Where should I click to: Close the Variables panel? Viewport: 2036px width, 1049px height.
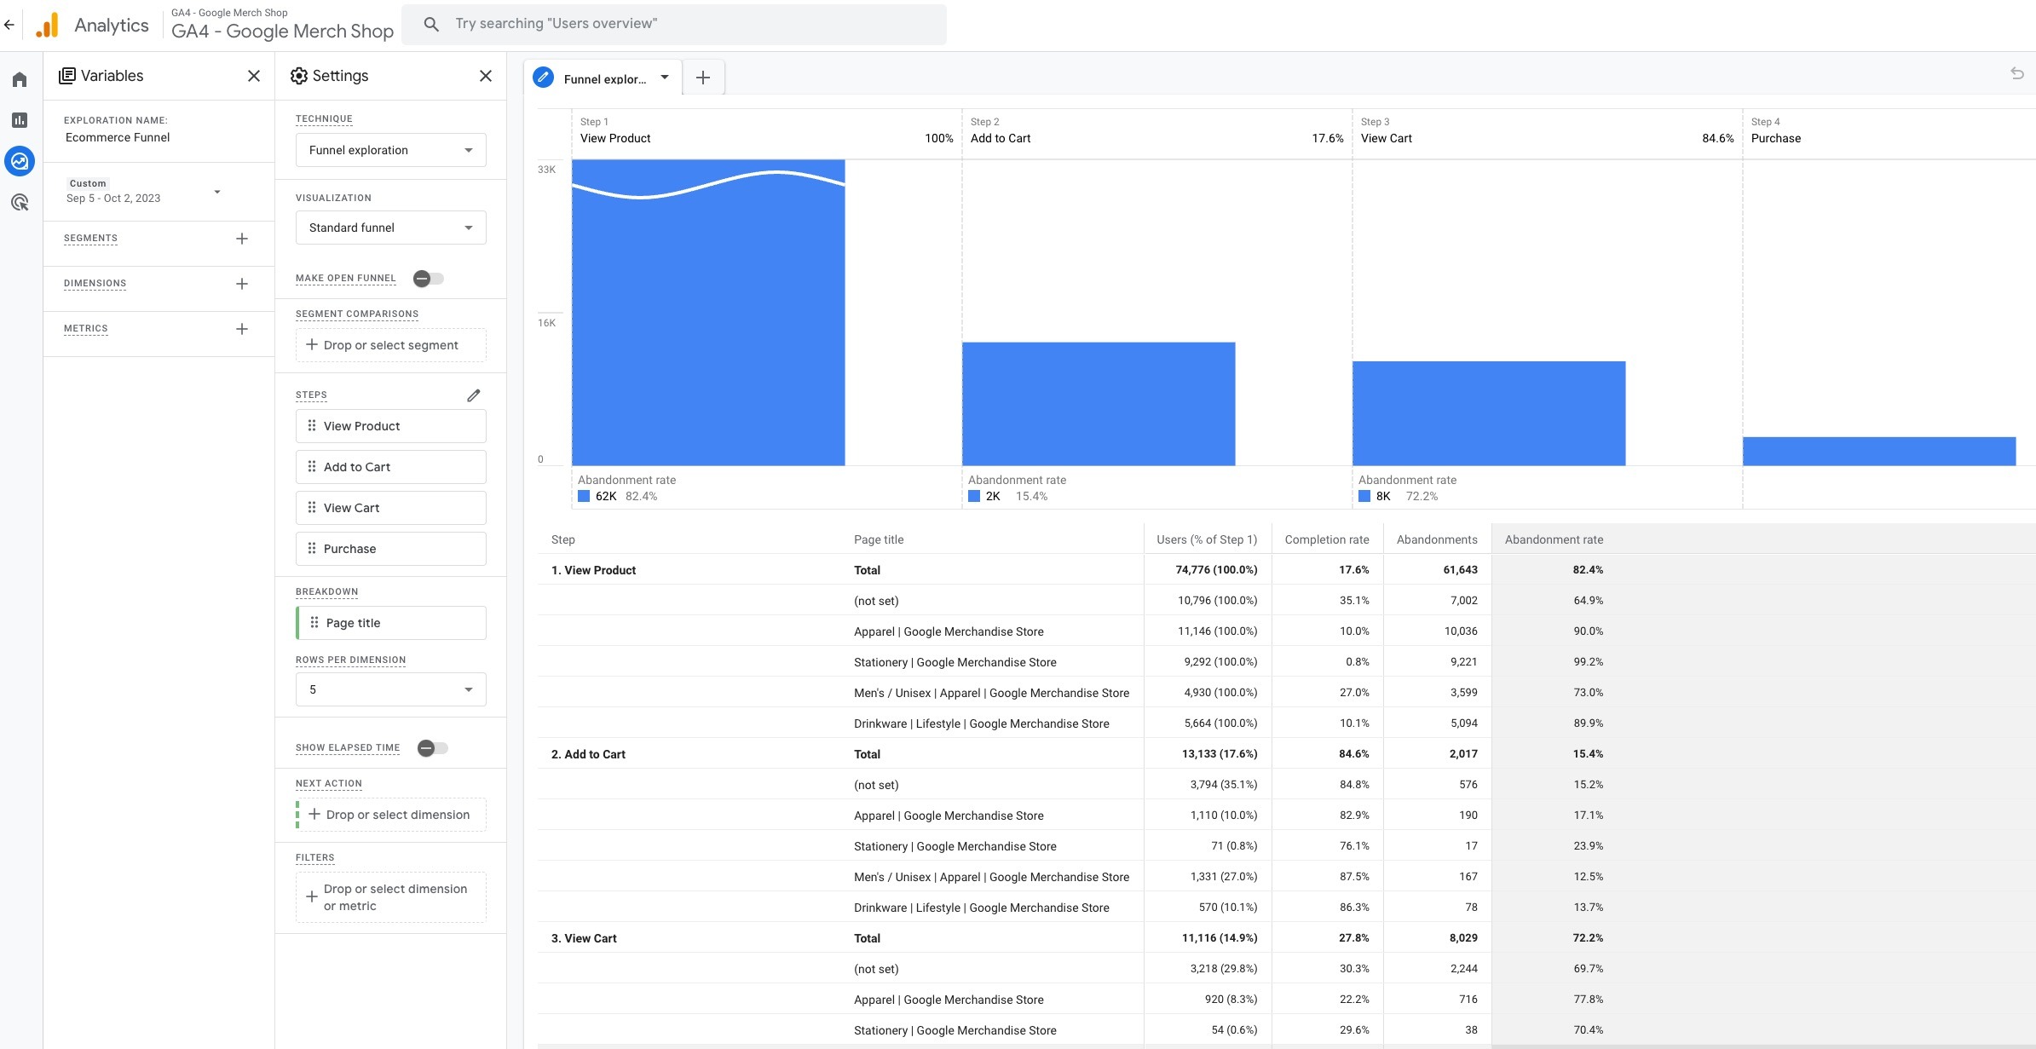(x=254, y=76)
